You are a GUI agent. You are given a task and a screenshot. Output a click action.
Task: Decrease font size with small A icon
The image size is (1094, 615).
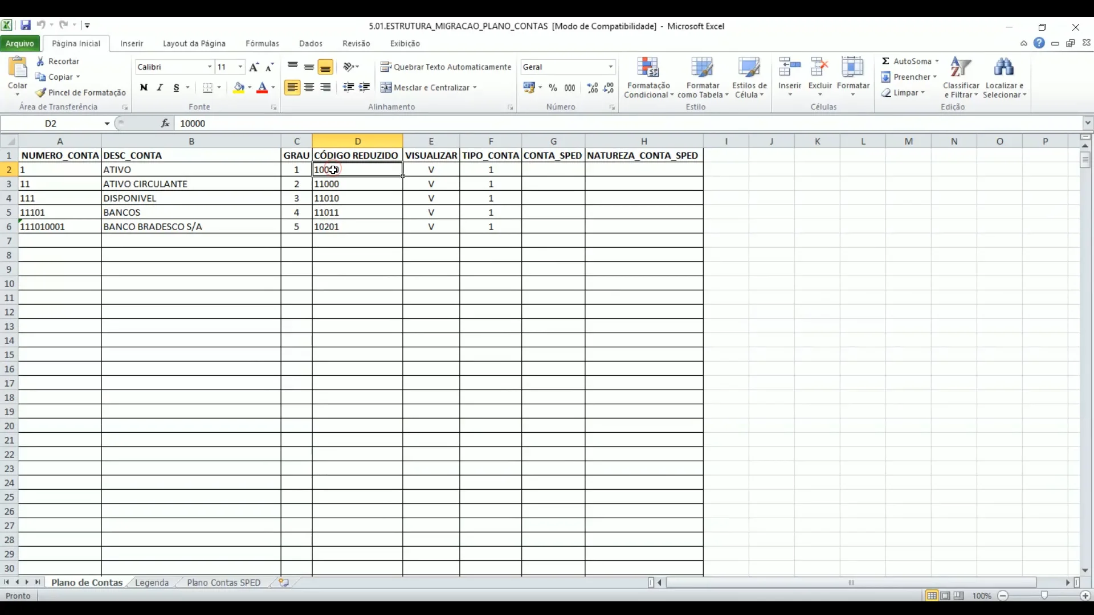pyautogui.click(x=270, y=67)
